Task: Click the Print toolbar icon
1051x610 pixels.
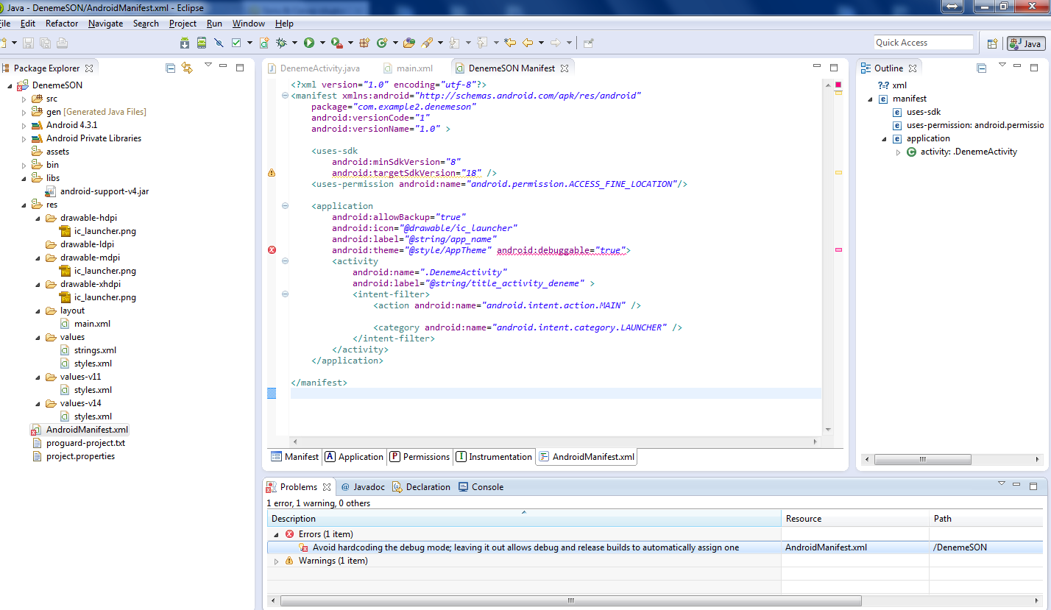Action: click(62, 43)
